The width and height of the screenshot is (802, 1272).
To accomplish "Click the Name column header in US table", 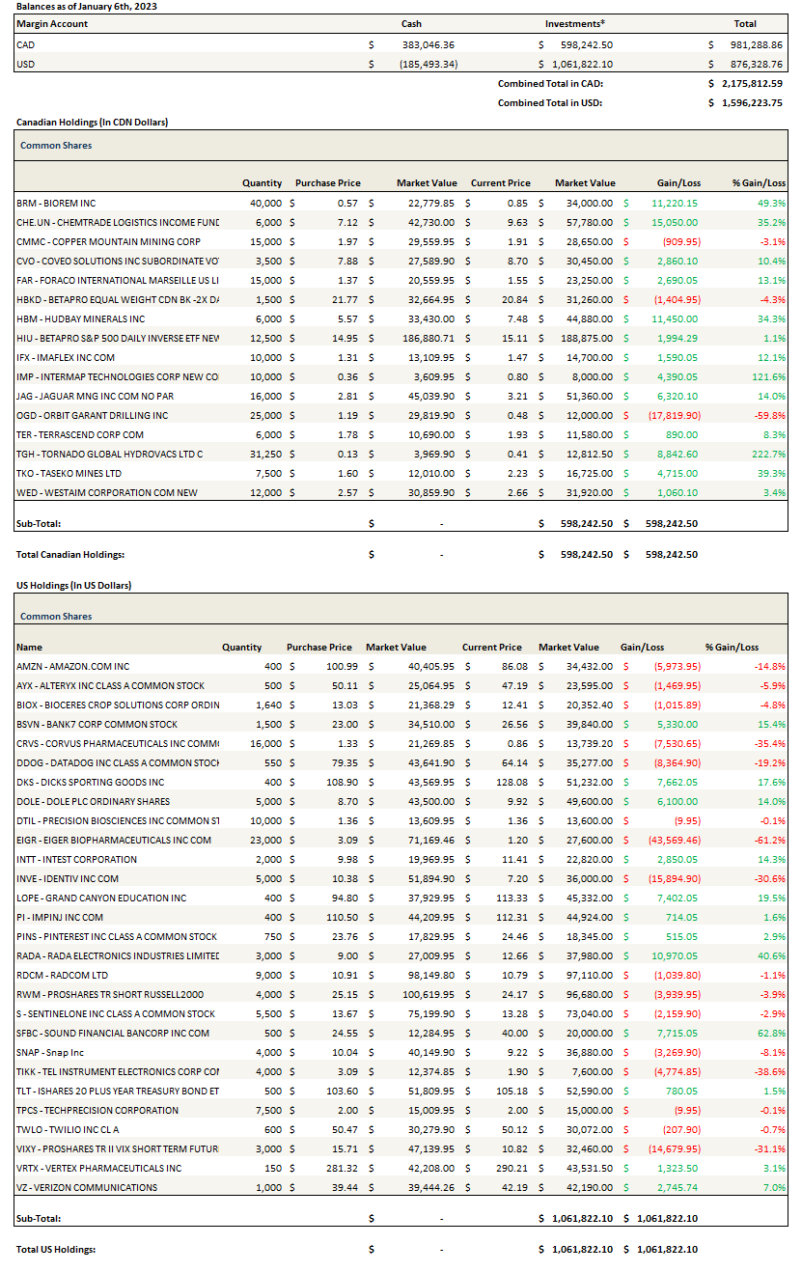I will [29, 648].
